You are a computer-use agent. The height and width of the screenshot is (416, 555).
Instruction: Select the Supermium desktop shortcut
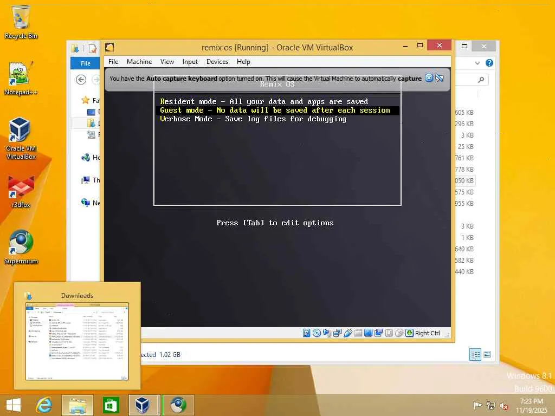click(x=21, y=247)
